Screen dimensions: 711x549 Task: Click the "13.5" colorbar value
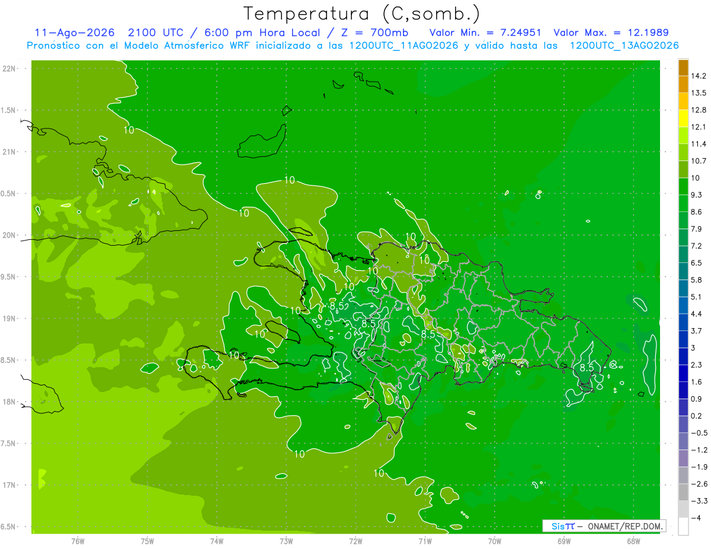click(x=699, y=93)
